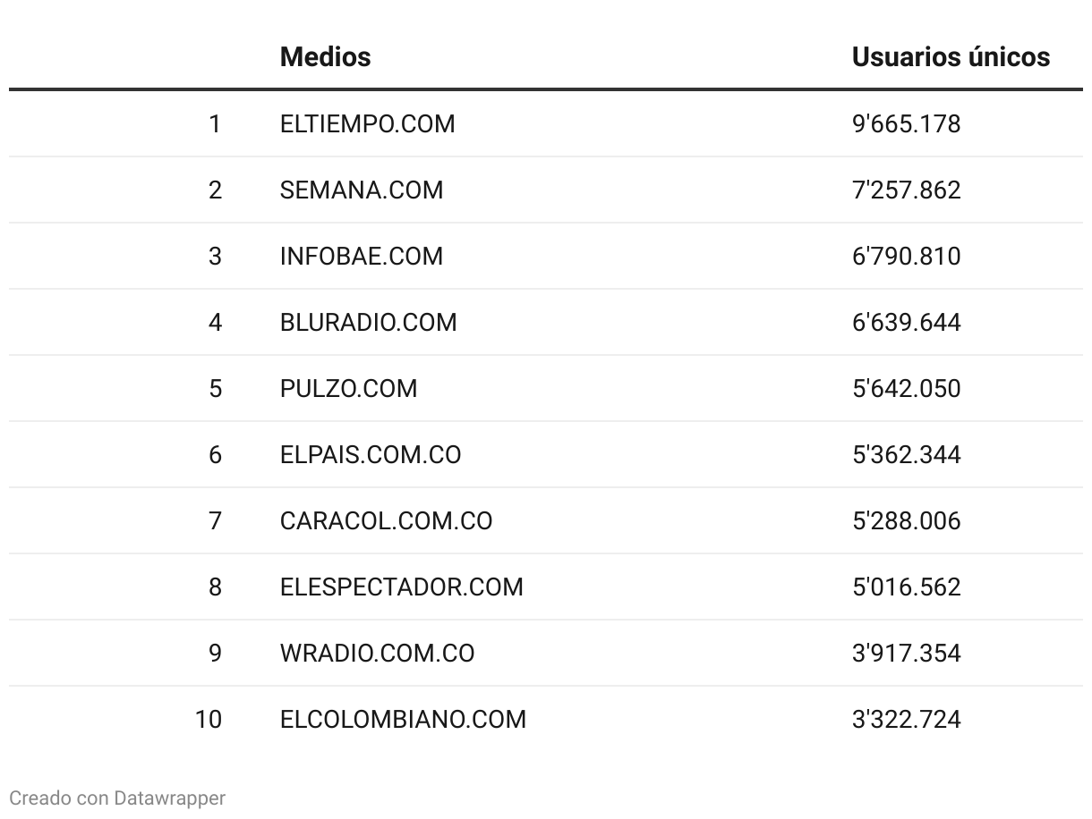Click rank number 10

point(209,719)
